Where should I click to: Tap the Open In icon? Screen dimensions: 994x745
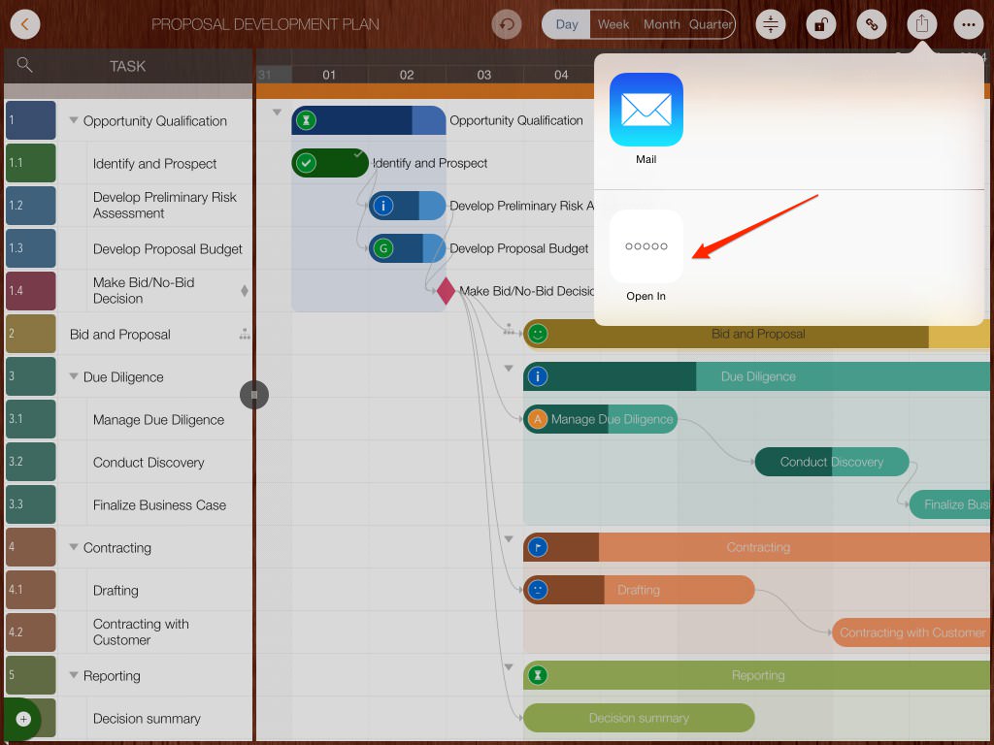646,246
